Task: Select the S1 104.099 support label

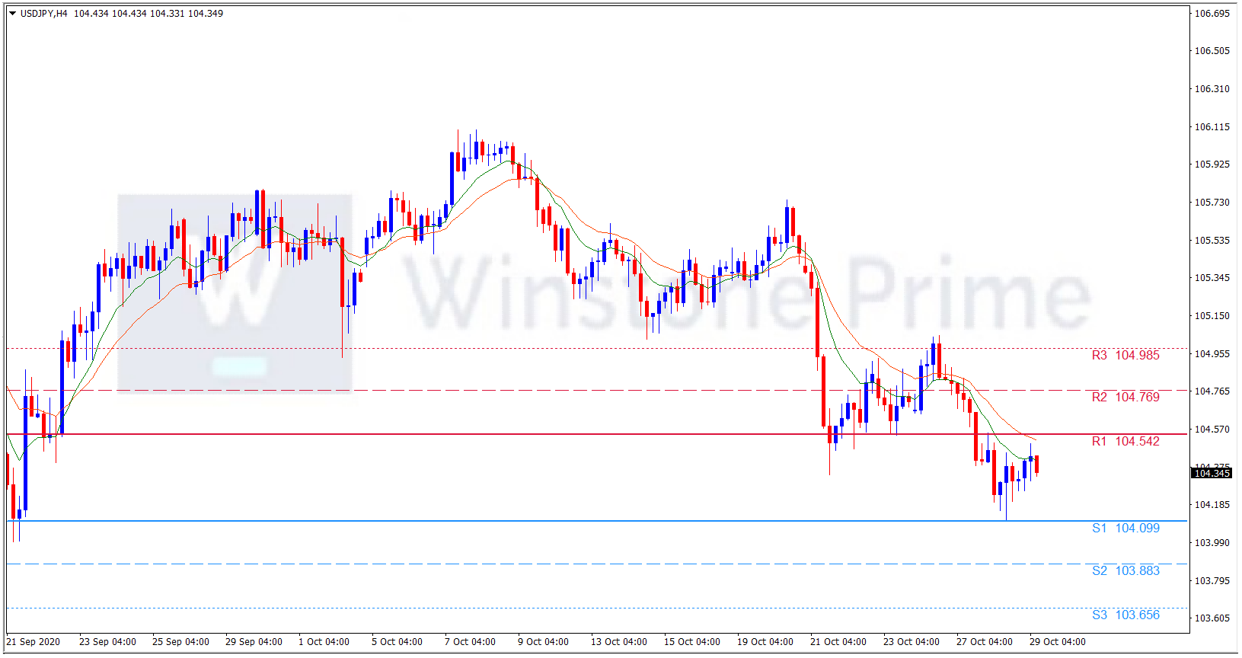Action: 1125,529
